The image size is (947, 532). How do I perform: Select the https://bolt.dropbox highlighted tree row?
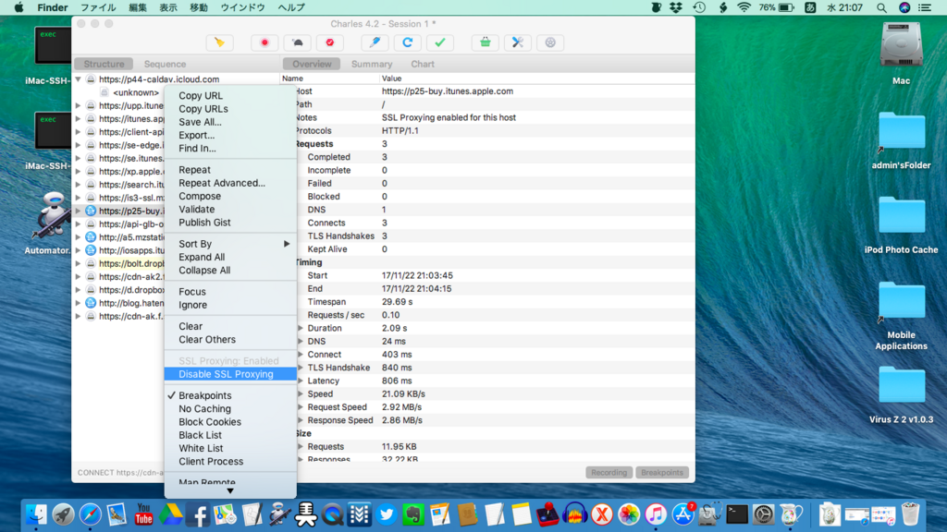click(x=131, y=263)
